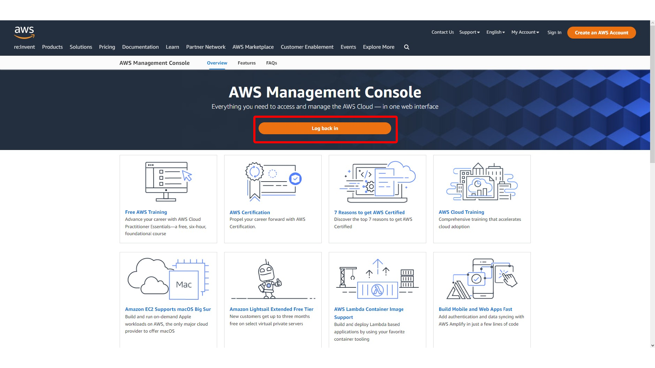This screenshot has width=655, height=368.
Task: Click the Free AWS Training monitor illustration
Action: point(168,182)
